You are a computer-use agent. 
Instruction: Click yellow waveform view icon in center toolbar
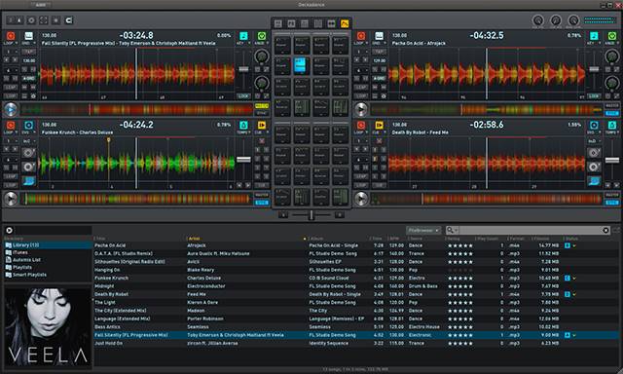(x=345, y=23)
